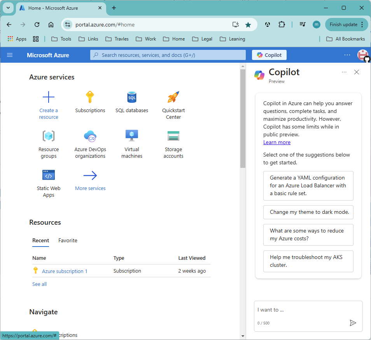Go to browser home page icon
Image resolution: width=371 pixels, height=340 pixels.
coord(51,25)
